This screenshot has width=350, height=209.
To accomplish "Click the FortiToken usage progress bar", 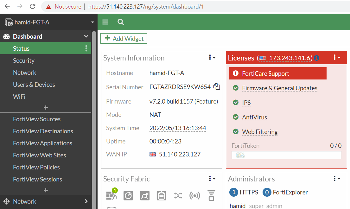I will 286,155.
